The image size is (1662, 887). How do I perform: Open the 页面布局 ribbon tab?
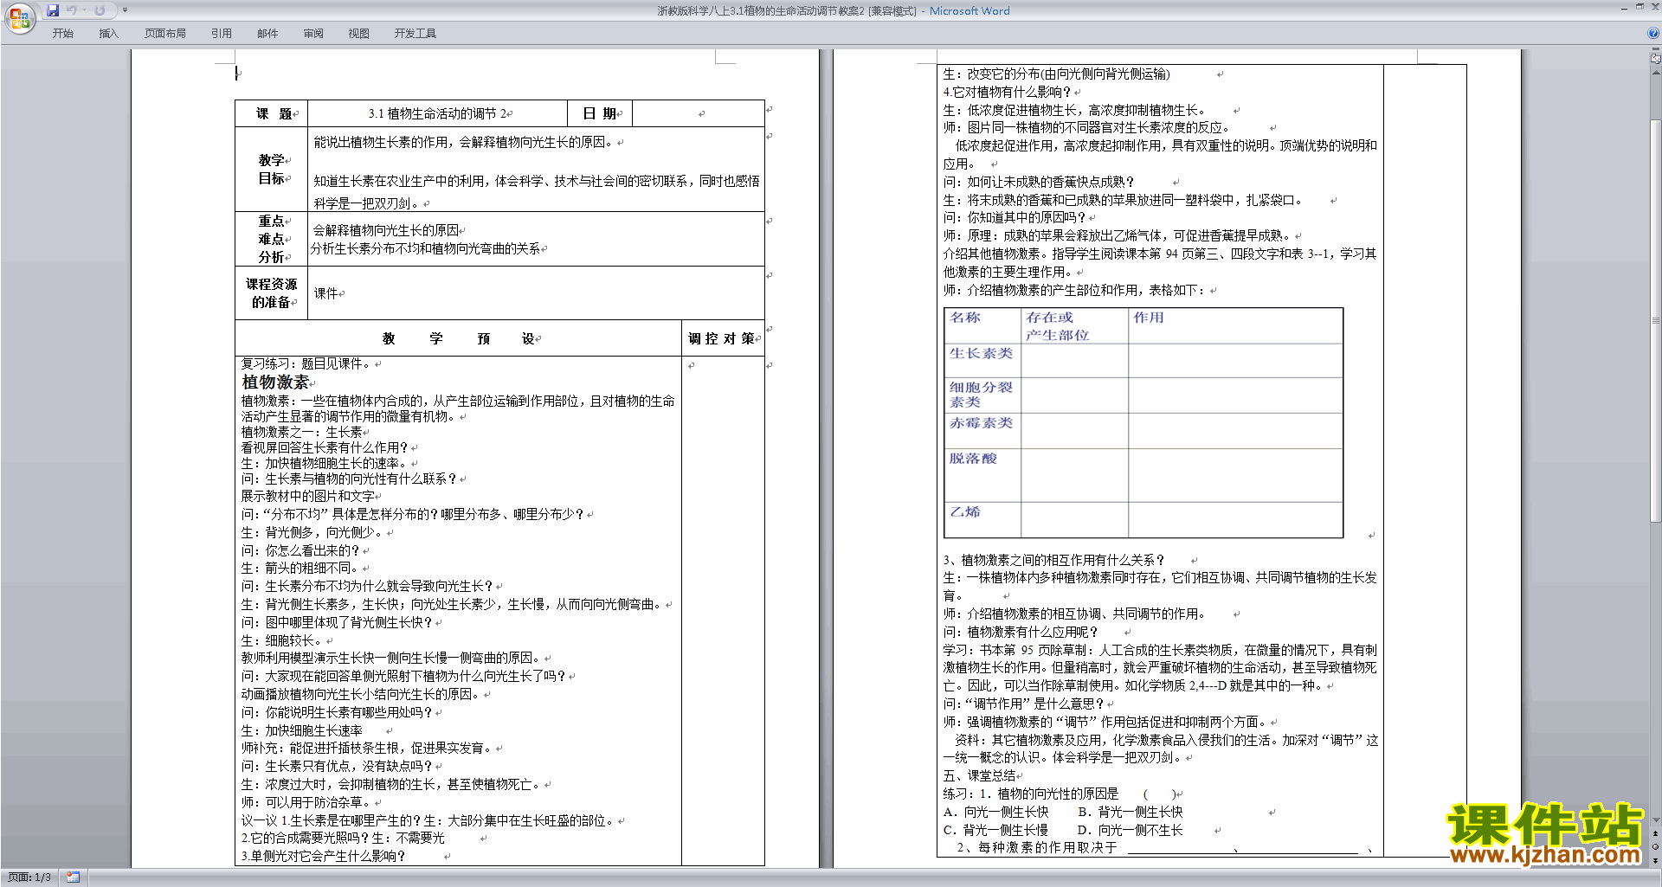[165, 33]
